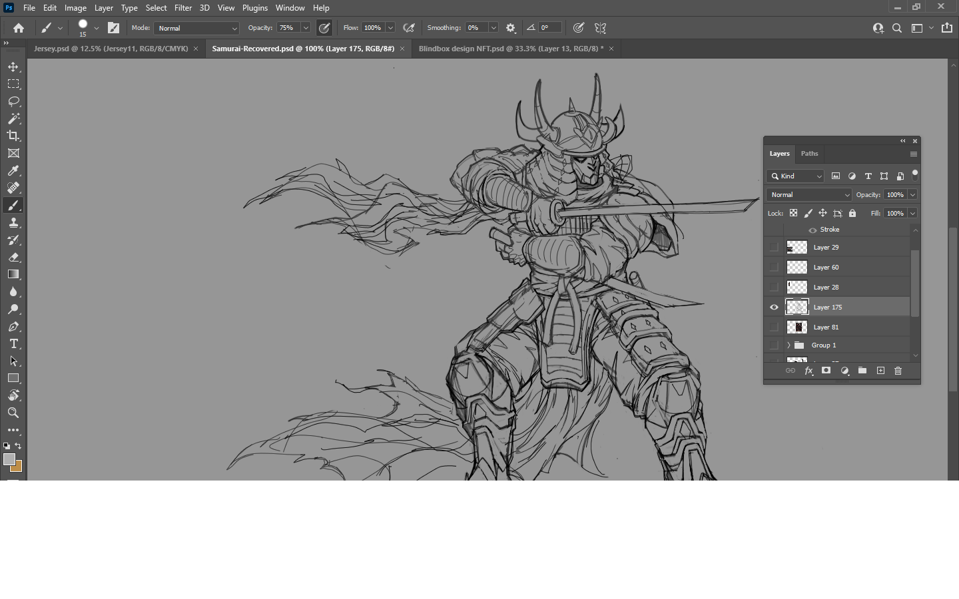Create new fill or adjustment layer
The image size is (959, 599).
[844, 371]
